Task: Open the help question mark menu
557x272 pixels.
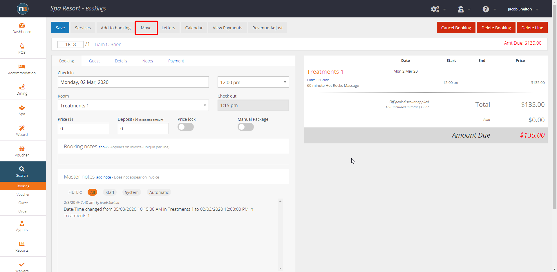Action: click(486, 9)
